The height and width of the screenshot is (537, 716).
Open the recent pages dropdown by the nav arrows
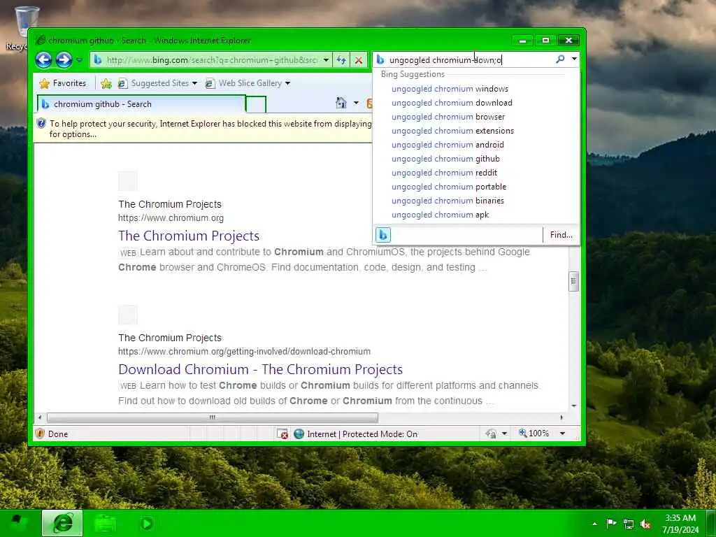(x=79, y=60)
